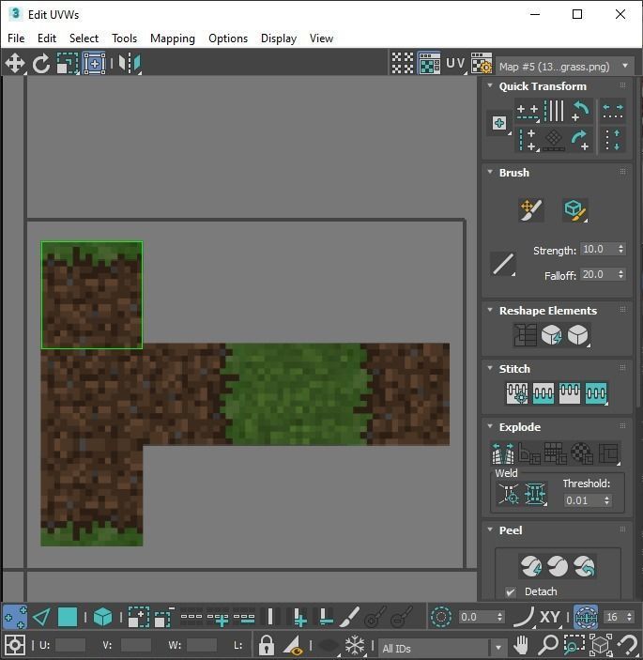The width and height of the screenshot is (643, 660).
Task: Collapse the Brush rollout
Action: [490, 172]
